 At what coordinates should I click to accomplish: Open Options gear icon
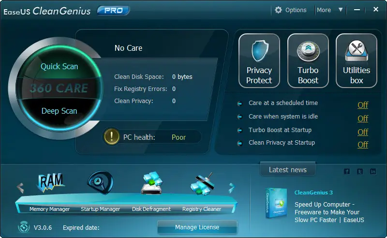point(279,10)
